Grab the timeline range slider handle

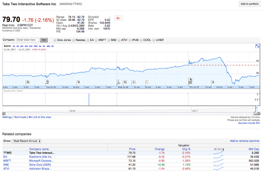click(x=256, y=114)
